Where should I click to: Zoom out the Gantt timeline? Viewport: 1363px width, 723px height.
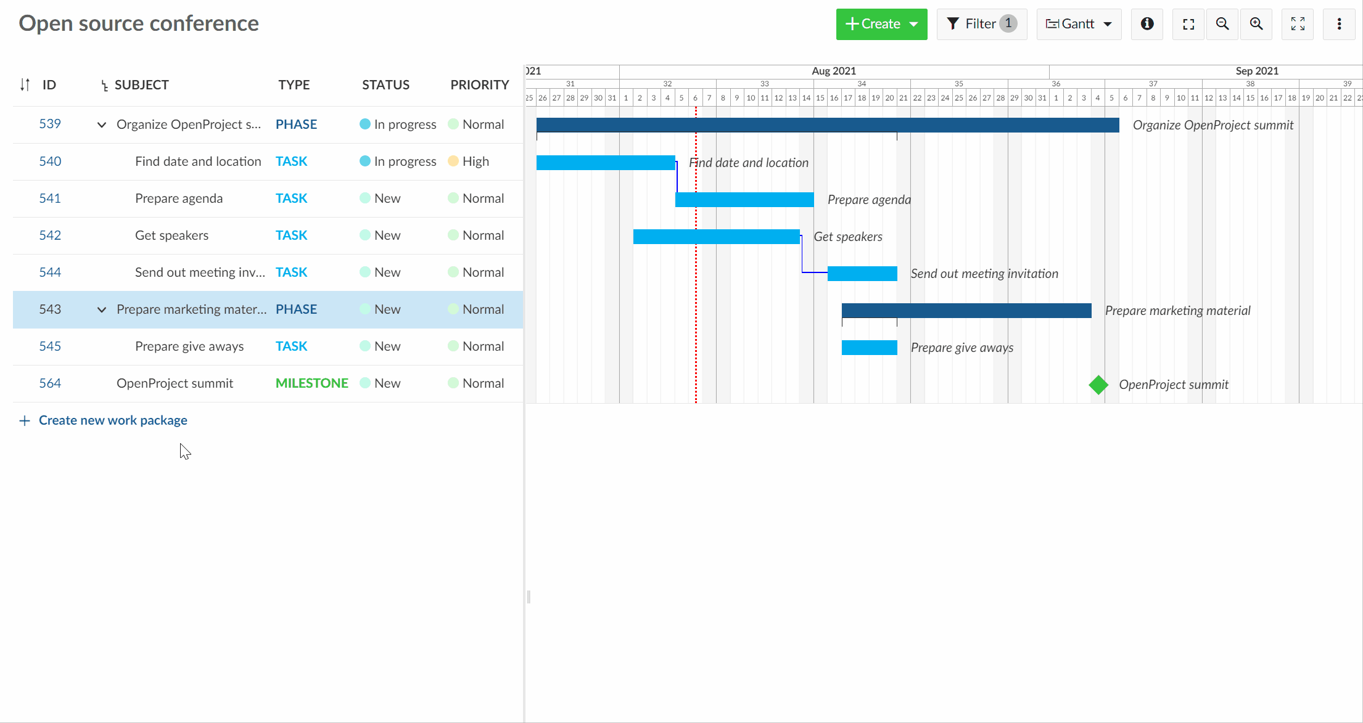pyautogui.click(x=1222, y=24)
